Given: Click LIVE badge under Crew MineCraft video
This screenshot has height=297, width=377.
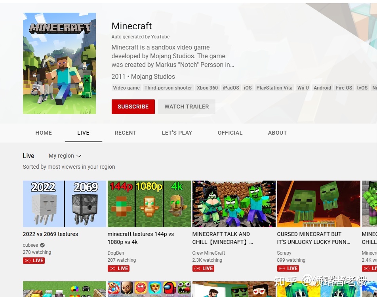Looking at the screenshot, I should pyautogui.click(x=203, y=268).
